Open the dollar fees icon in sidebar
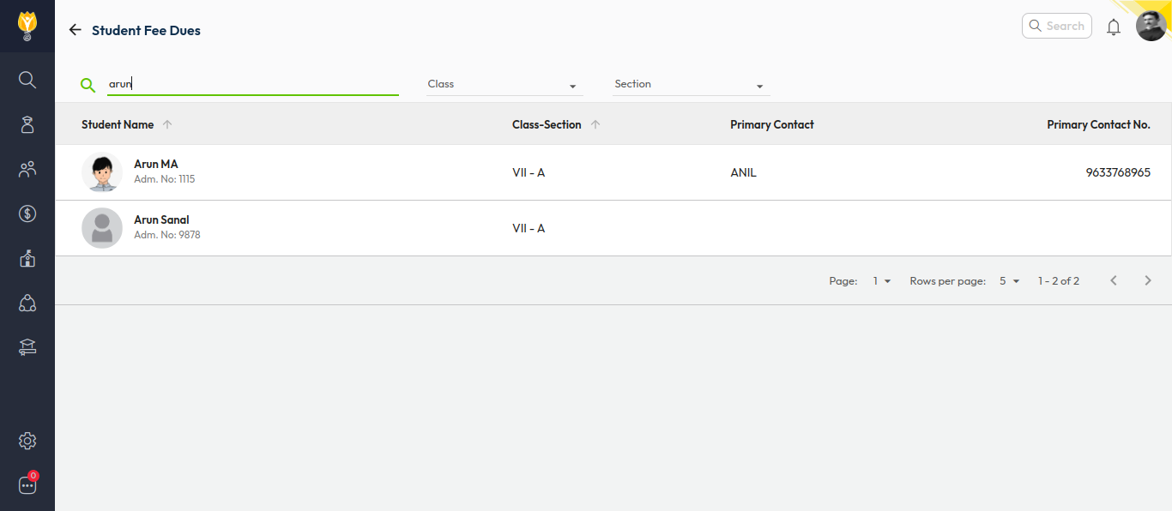Image resolution: width=1172 pixels, height=511 pixels. click(x=27, y=213)
